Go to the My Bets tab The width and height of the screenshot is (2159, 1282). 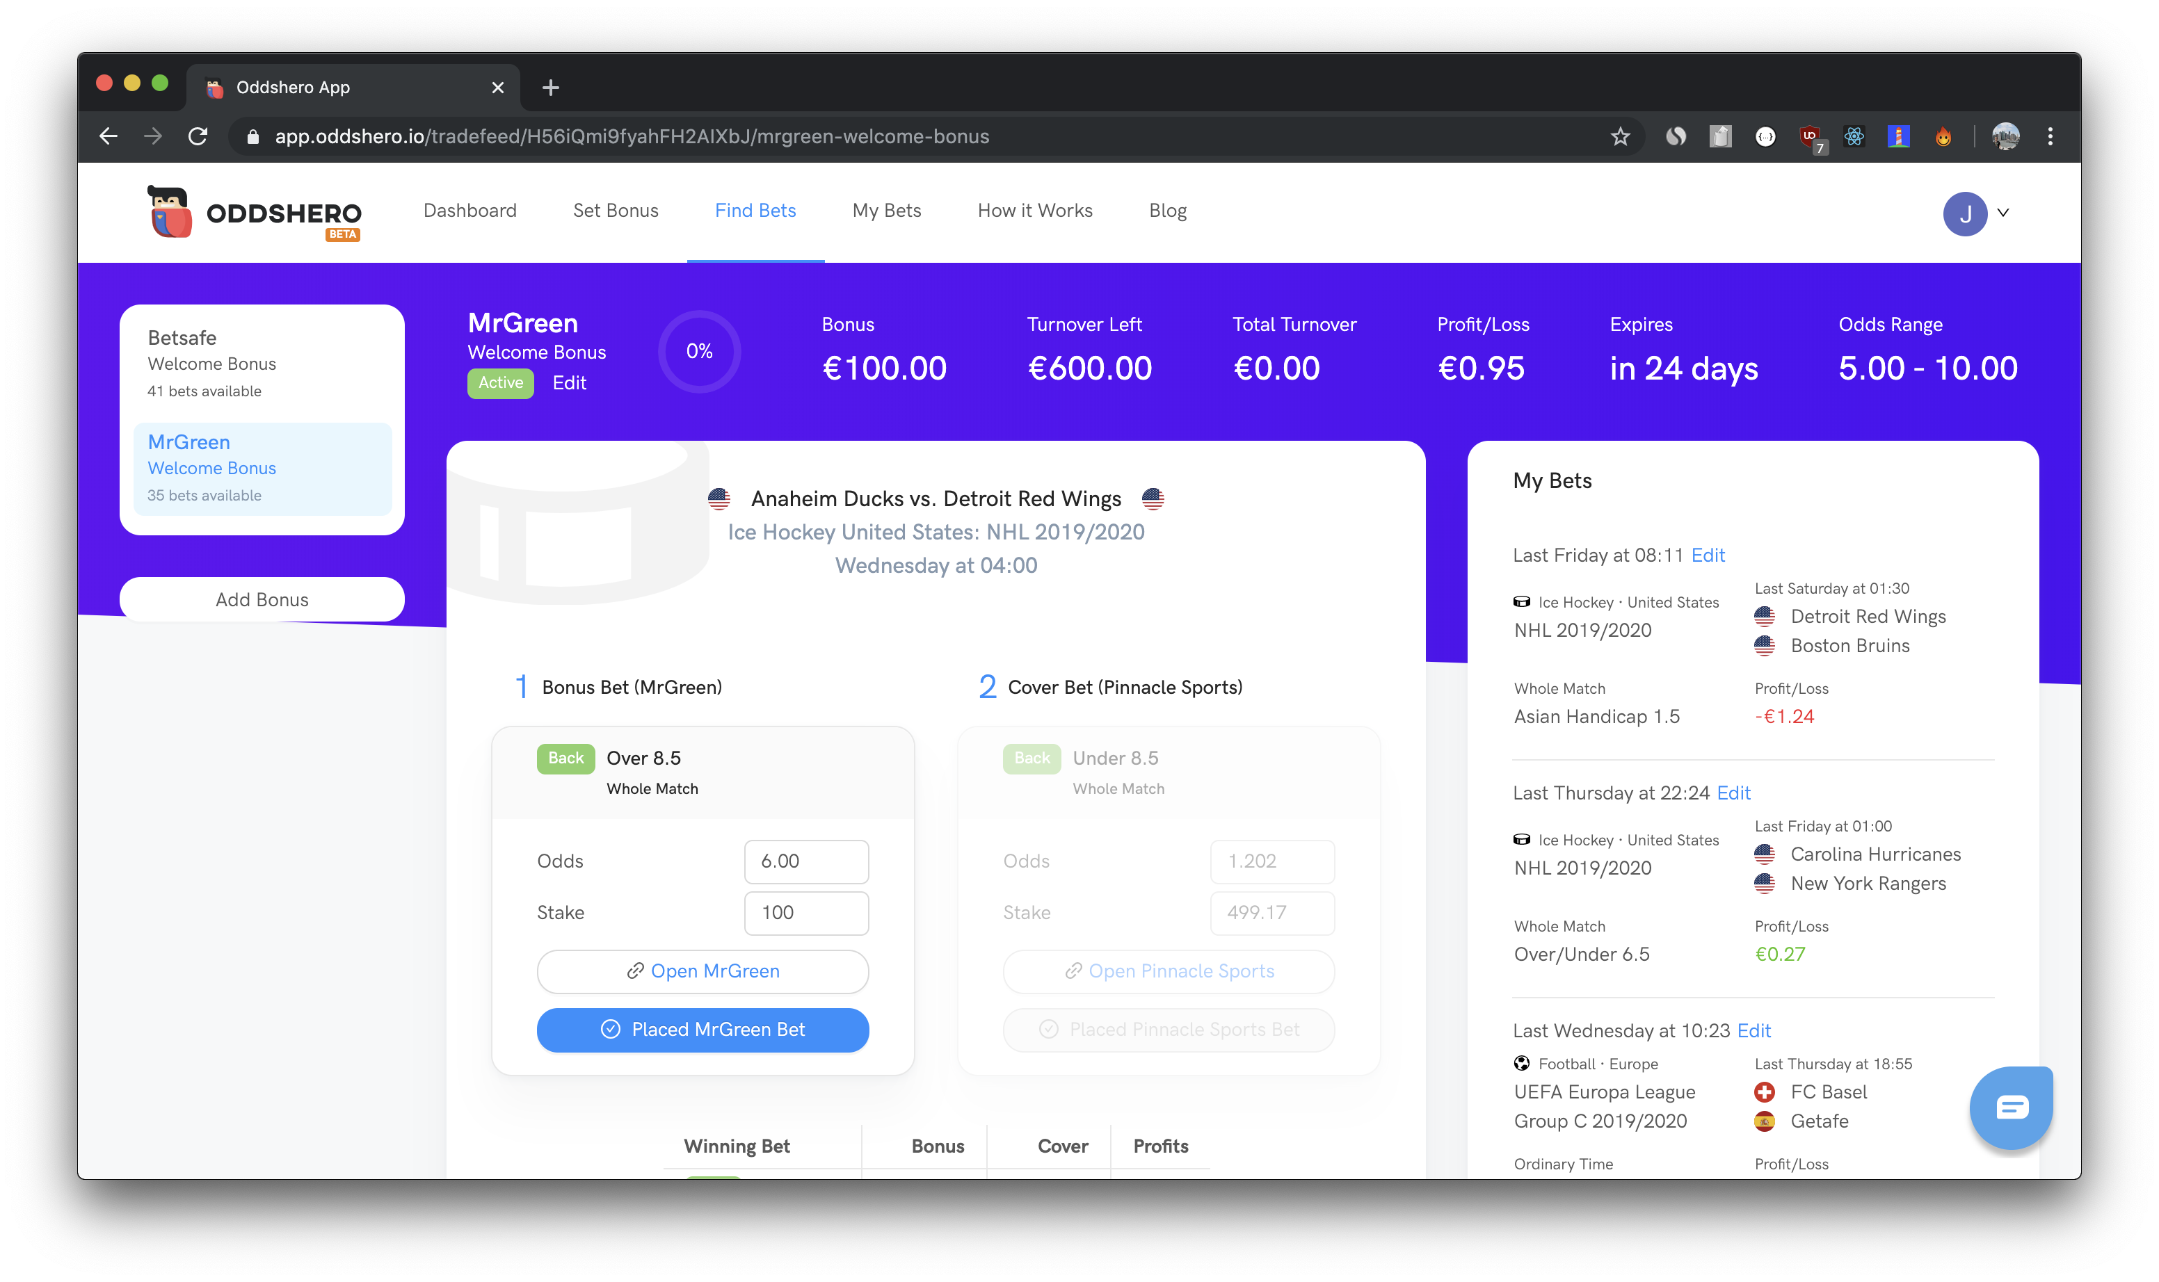[x=886, y=211]
